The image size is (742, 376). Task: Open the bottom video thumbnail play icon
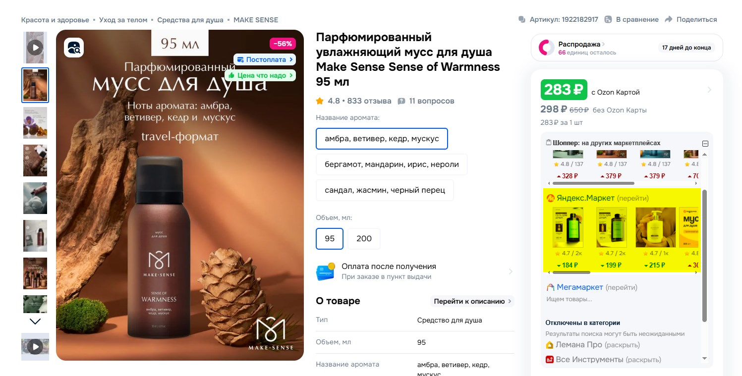(x=35, y=347)
